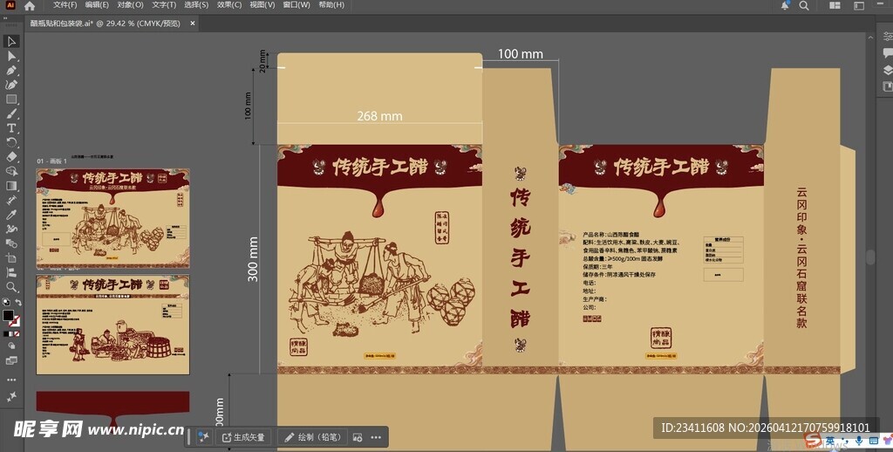Select the Symbol Sprayer tool
893x452 pixels.
[11, 229]
